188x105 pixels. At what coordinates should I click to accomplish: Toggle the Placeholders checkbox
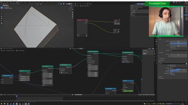[170, 75]
